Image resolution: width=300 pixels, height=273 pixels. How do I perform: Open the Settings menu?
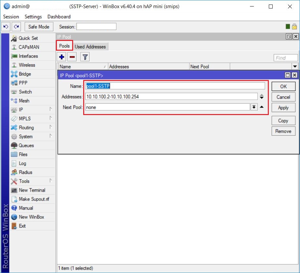(x=33, y=17)
